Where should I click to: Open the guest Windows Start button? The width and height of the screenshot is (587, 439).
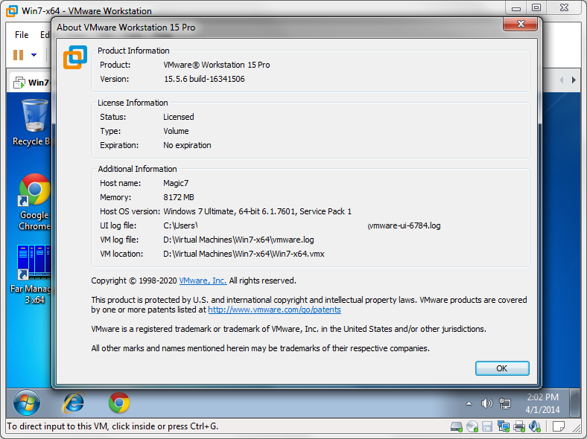(27, 403)
